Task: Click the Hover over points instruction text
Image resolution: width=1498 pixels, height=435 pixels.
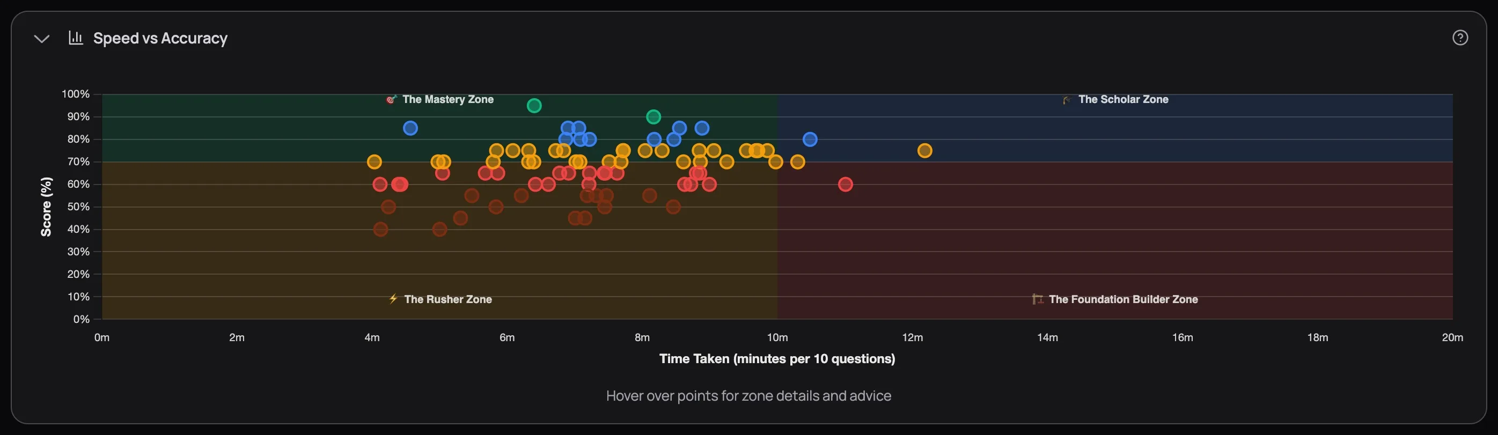Action: [749, 395]
